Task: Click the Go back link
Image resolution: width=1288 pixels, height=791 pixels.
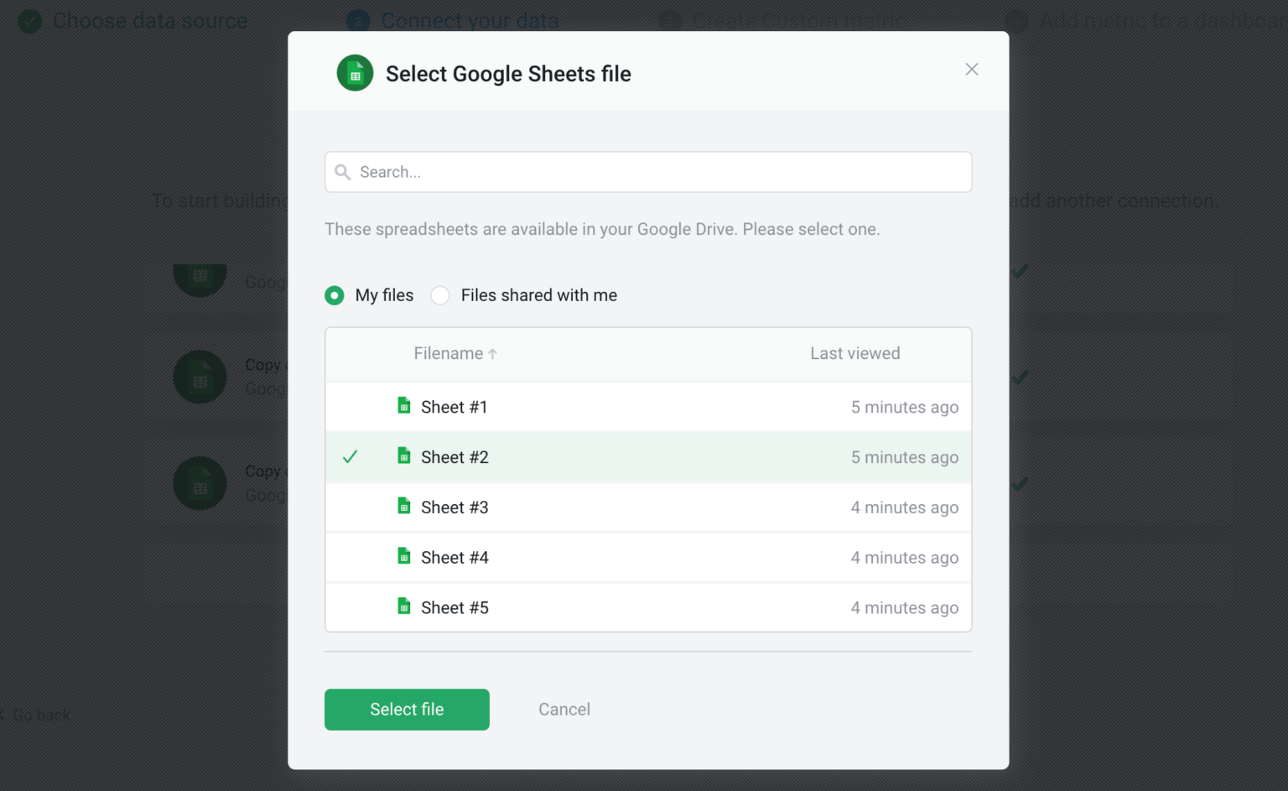Action: (38, 715)
